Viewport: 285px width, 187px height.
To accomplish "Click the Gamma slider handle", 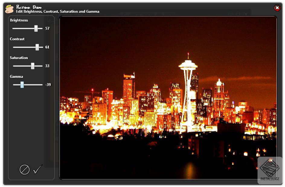I will pyautogui.click(x=22, y=85).
